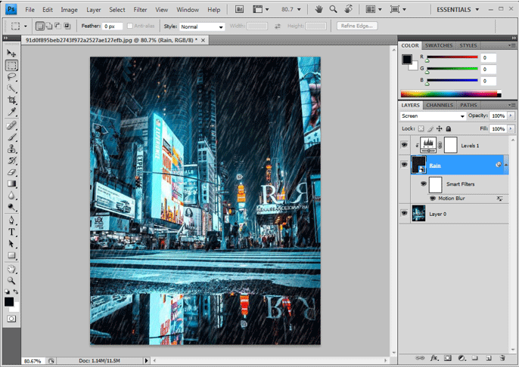Select the Move tool
Image resolution: width=519 pixels, height=367 pixels.
click(x=11, y=53)
